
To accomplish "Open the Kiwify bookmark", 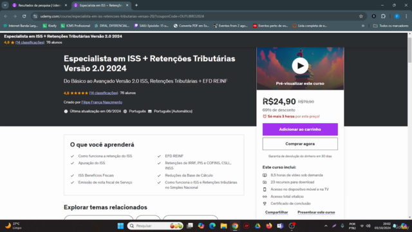I will point(50,26).
